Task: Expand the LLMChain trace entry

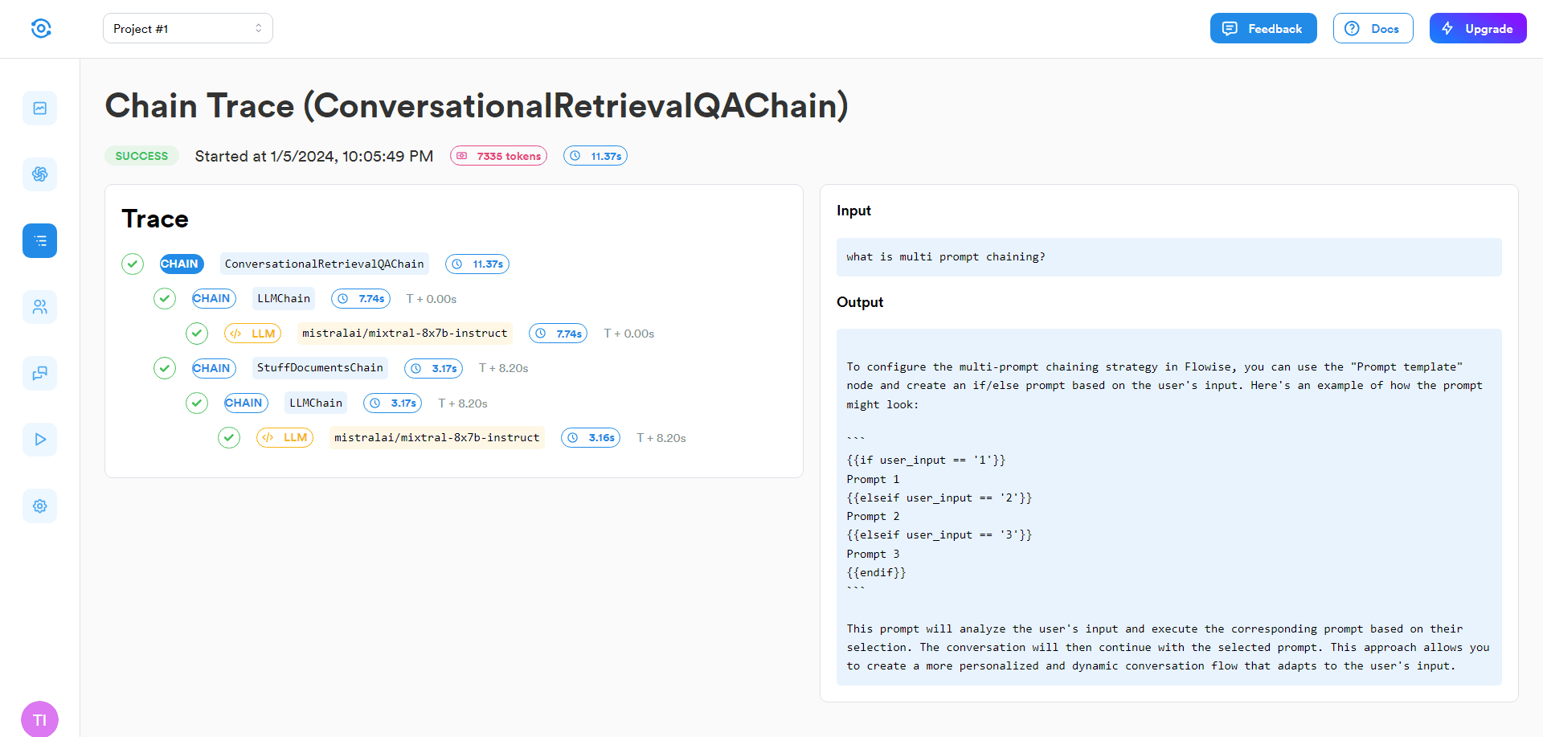Action: 283,298
